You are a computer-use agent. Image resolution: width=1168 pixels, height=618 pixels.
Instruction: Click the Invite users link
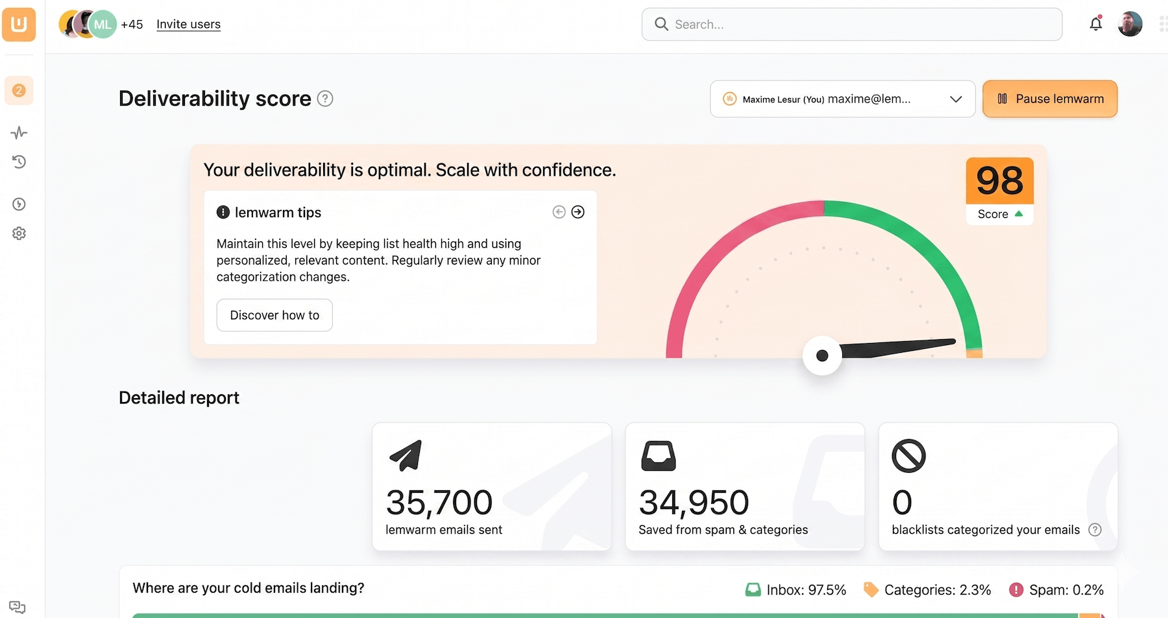click(188, 24)
